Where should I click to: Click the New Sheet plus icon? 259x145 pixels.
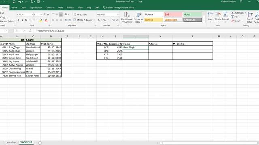[40, 143]
